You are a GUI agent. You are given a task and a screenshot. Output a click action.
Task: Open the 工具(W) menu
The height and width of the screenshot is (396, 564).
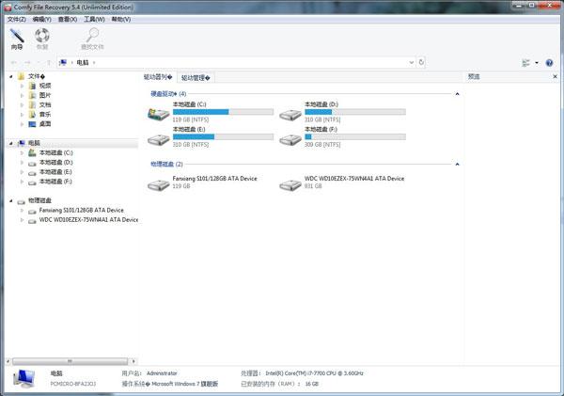click(x=94, y=19)
